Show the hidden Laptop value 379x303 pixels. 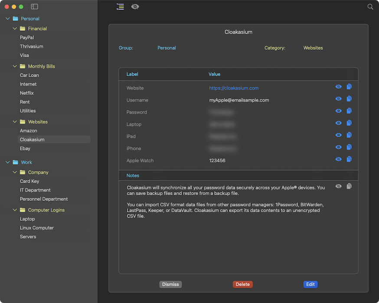pos(338,123)
